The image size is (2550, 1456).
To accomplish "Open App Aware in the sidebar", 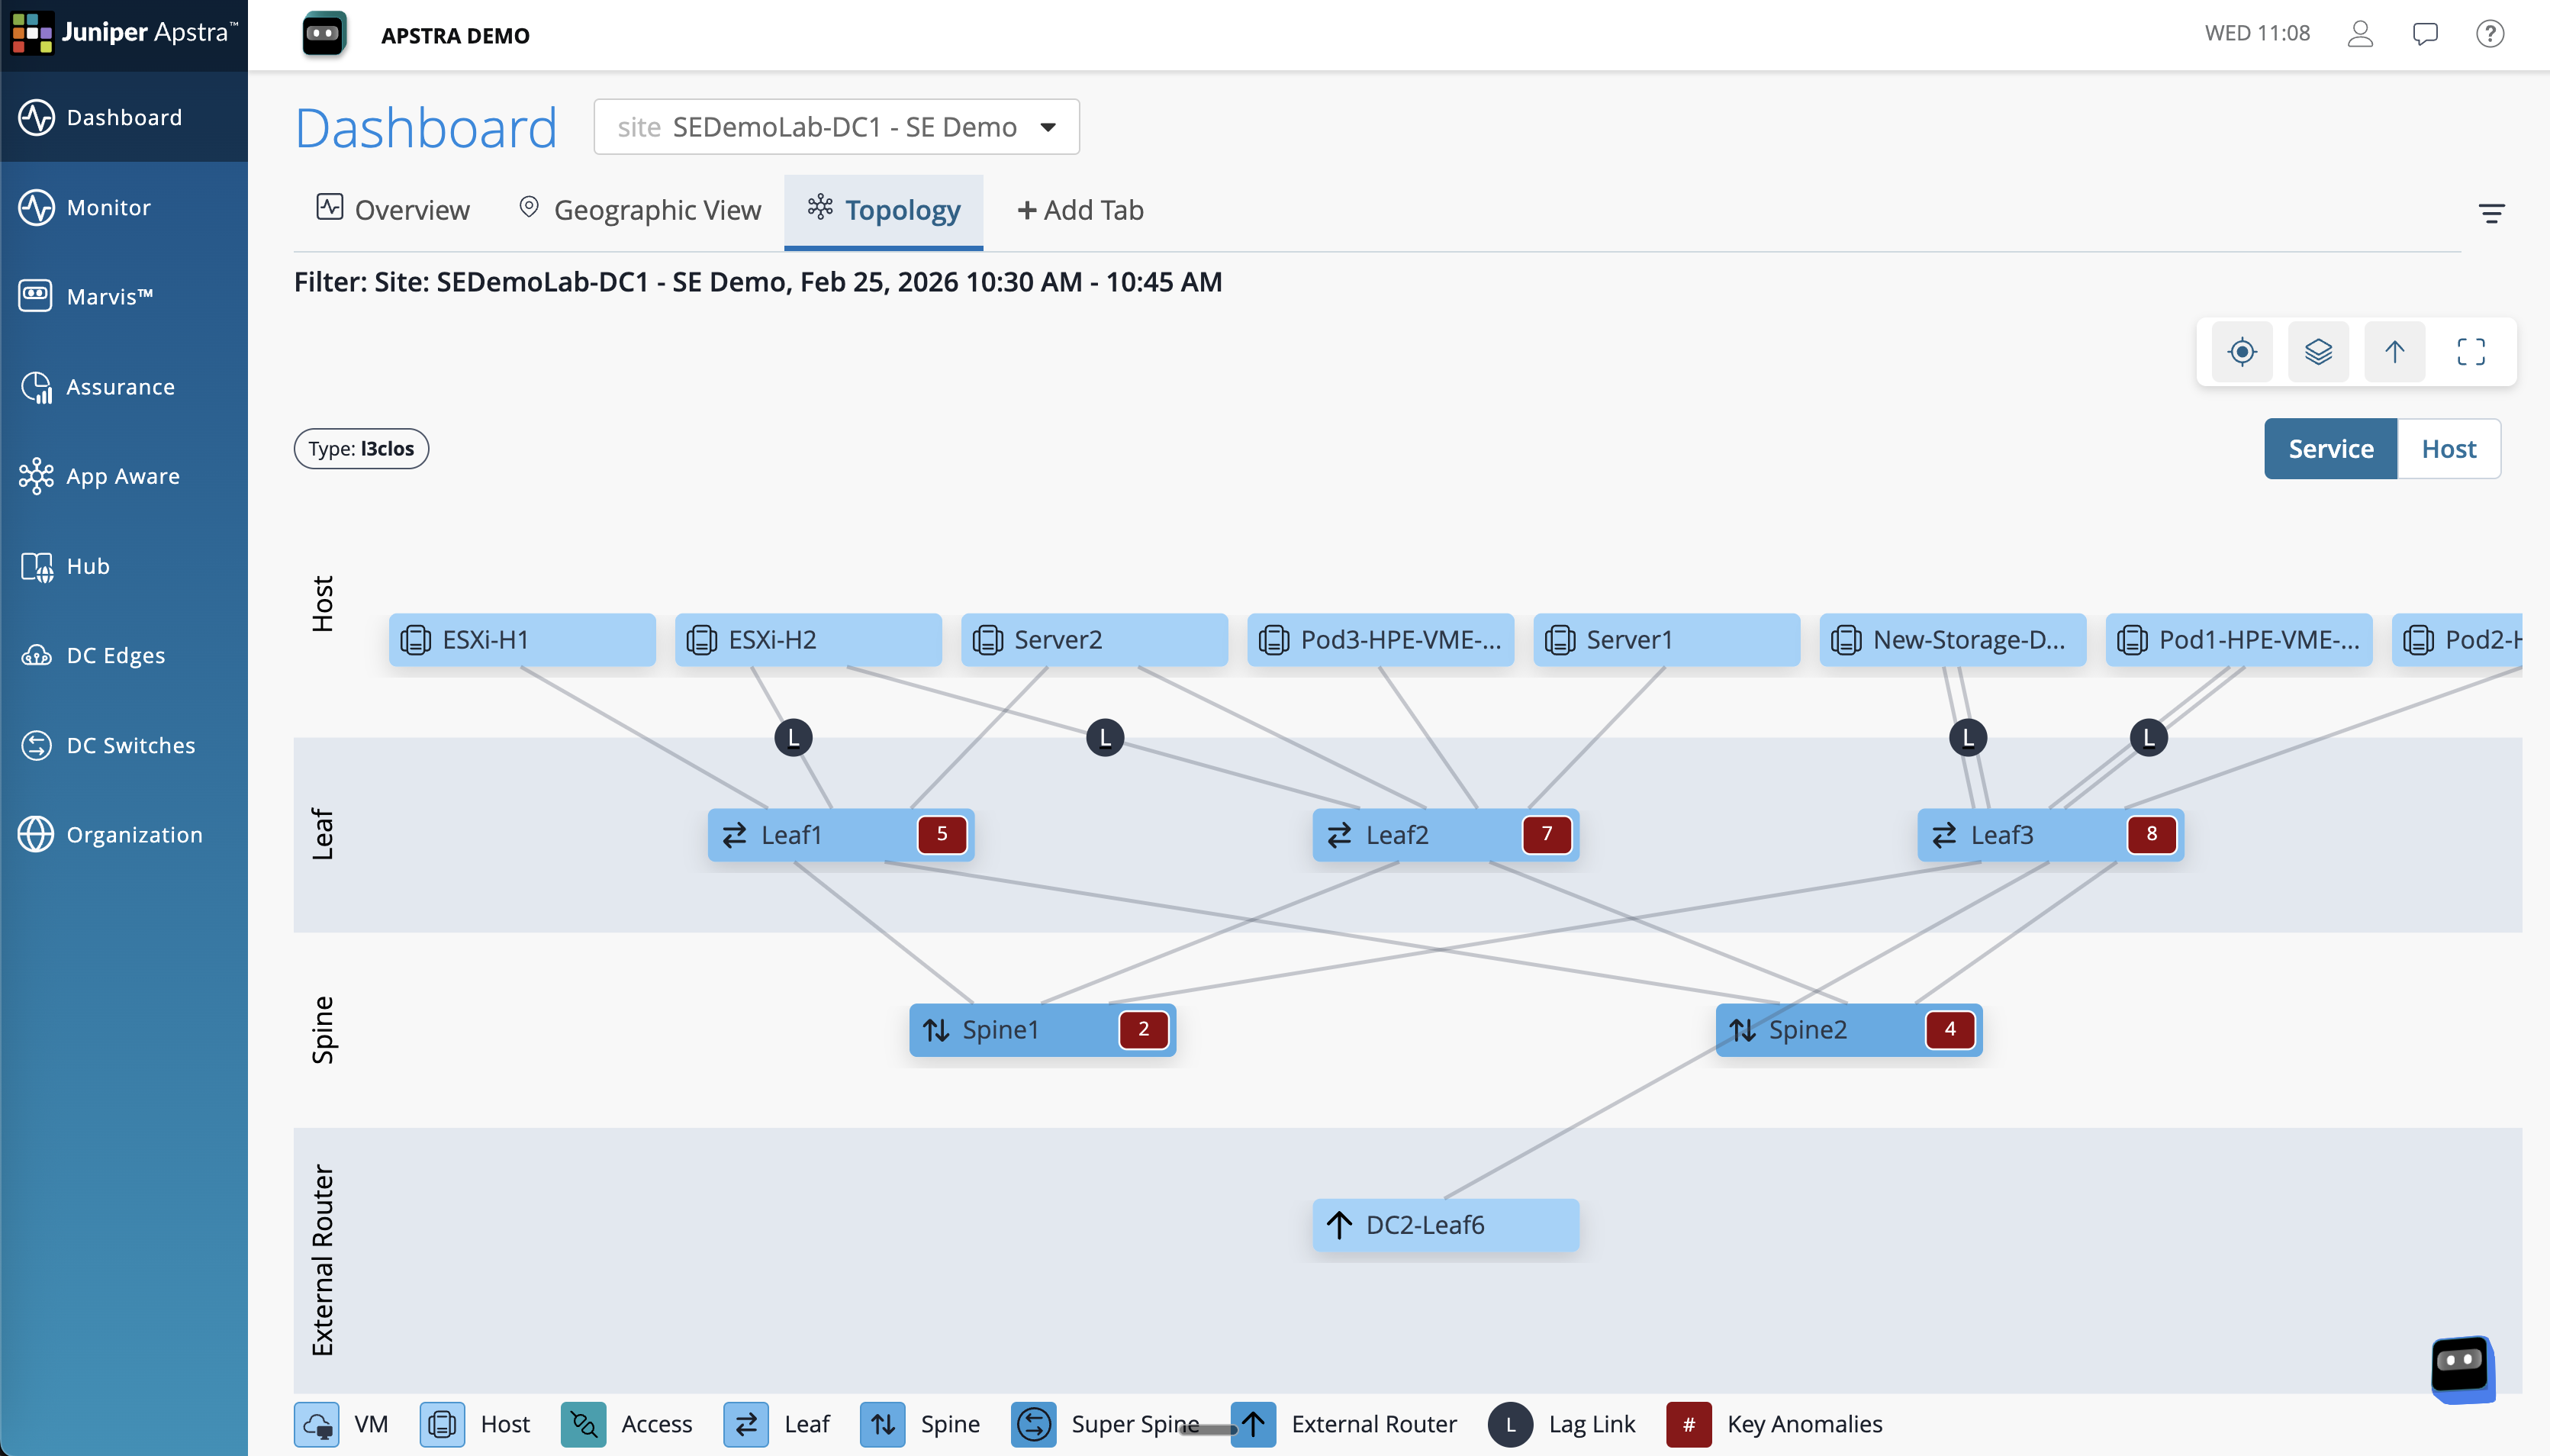I will (122, 476).
